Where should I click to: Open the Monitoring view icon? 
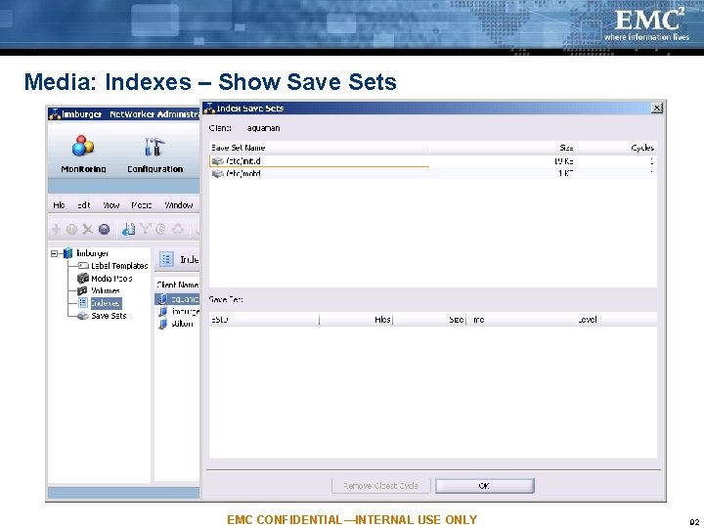point(83,146)
